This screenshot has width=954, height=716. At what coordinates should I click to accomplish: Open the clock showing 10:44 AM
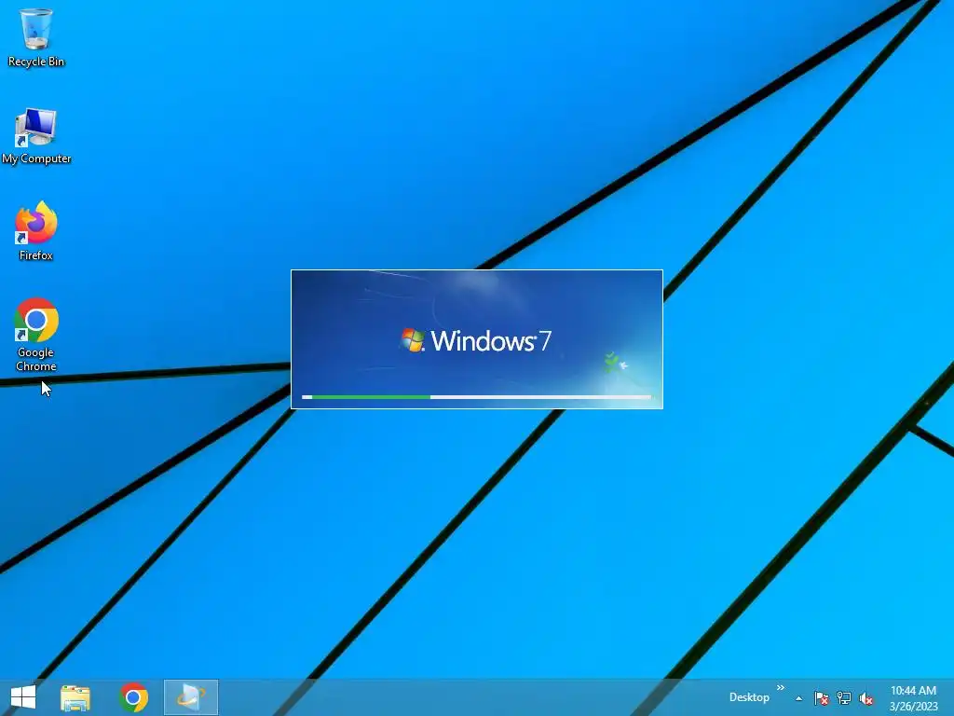[913, 698]
